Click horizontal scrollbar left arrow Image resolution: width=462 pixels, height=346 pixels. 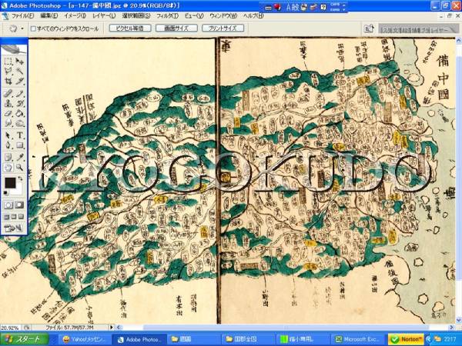tap(119, 328)
